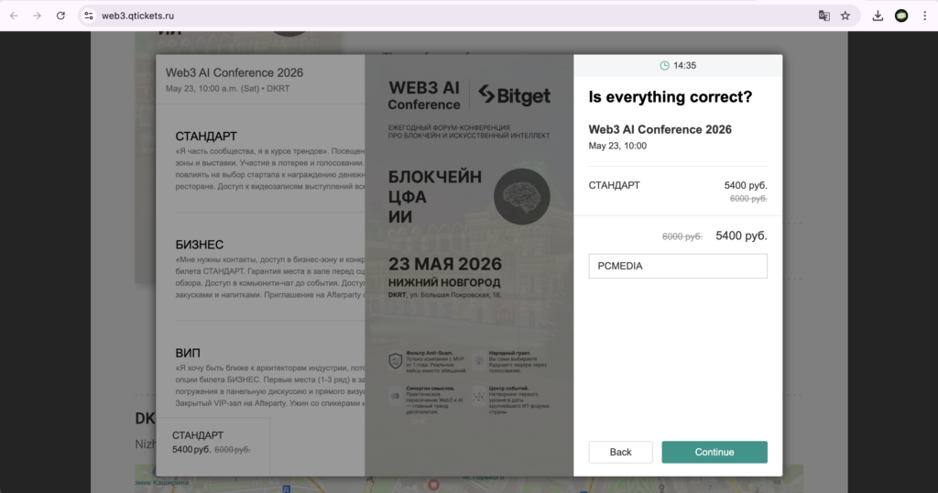Click the crossed-out 6000 руб. total price
The image size is (938, 493).
click(x=682, y=237)
